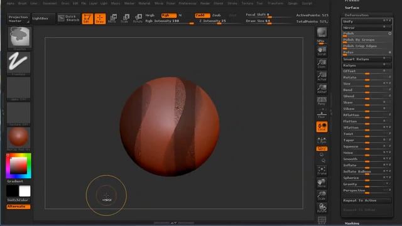Select the Rotate transform tool in the top toolbar
The height and width of the screenshot is (226, 402).
138,18
